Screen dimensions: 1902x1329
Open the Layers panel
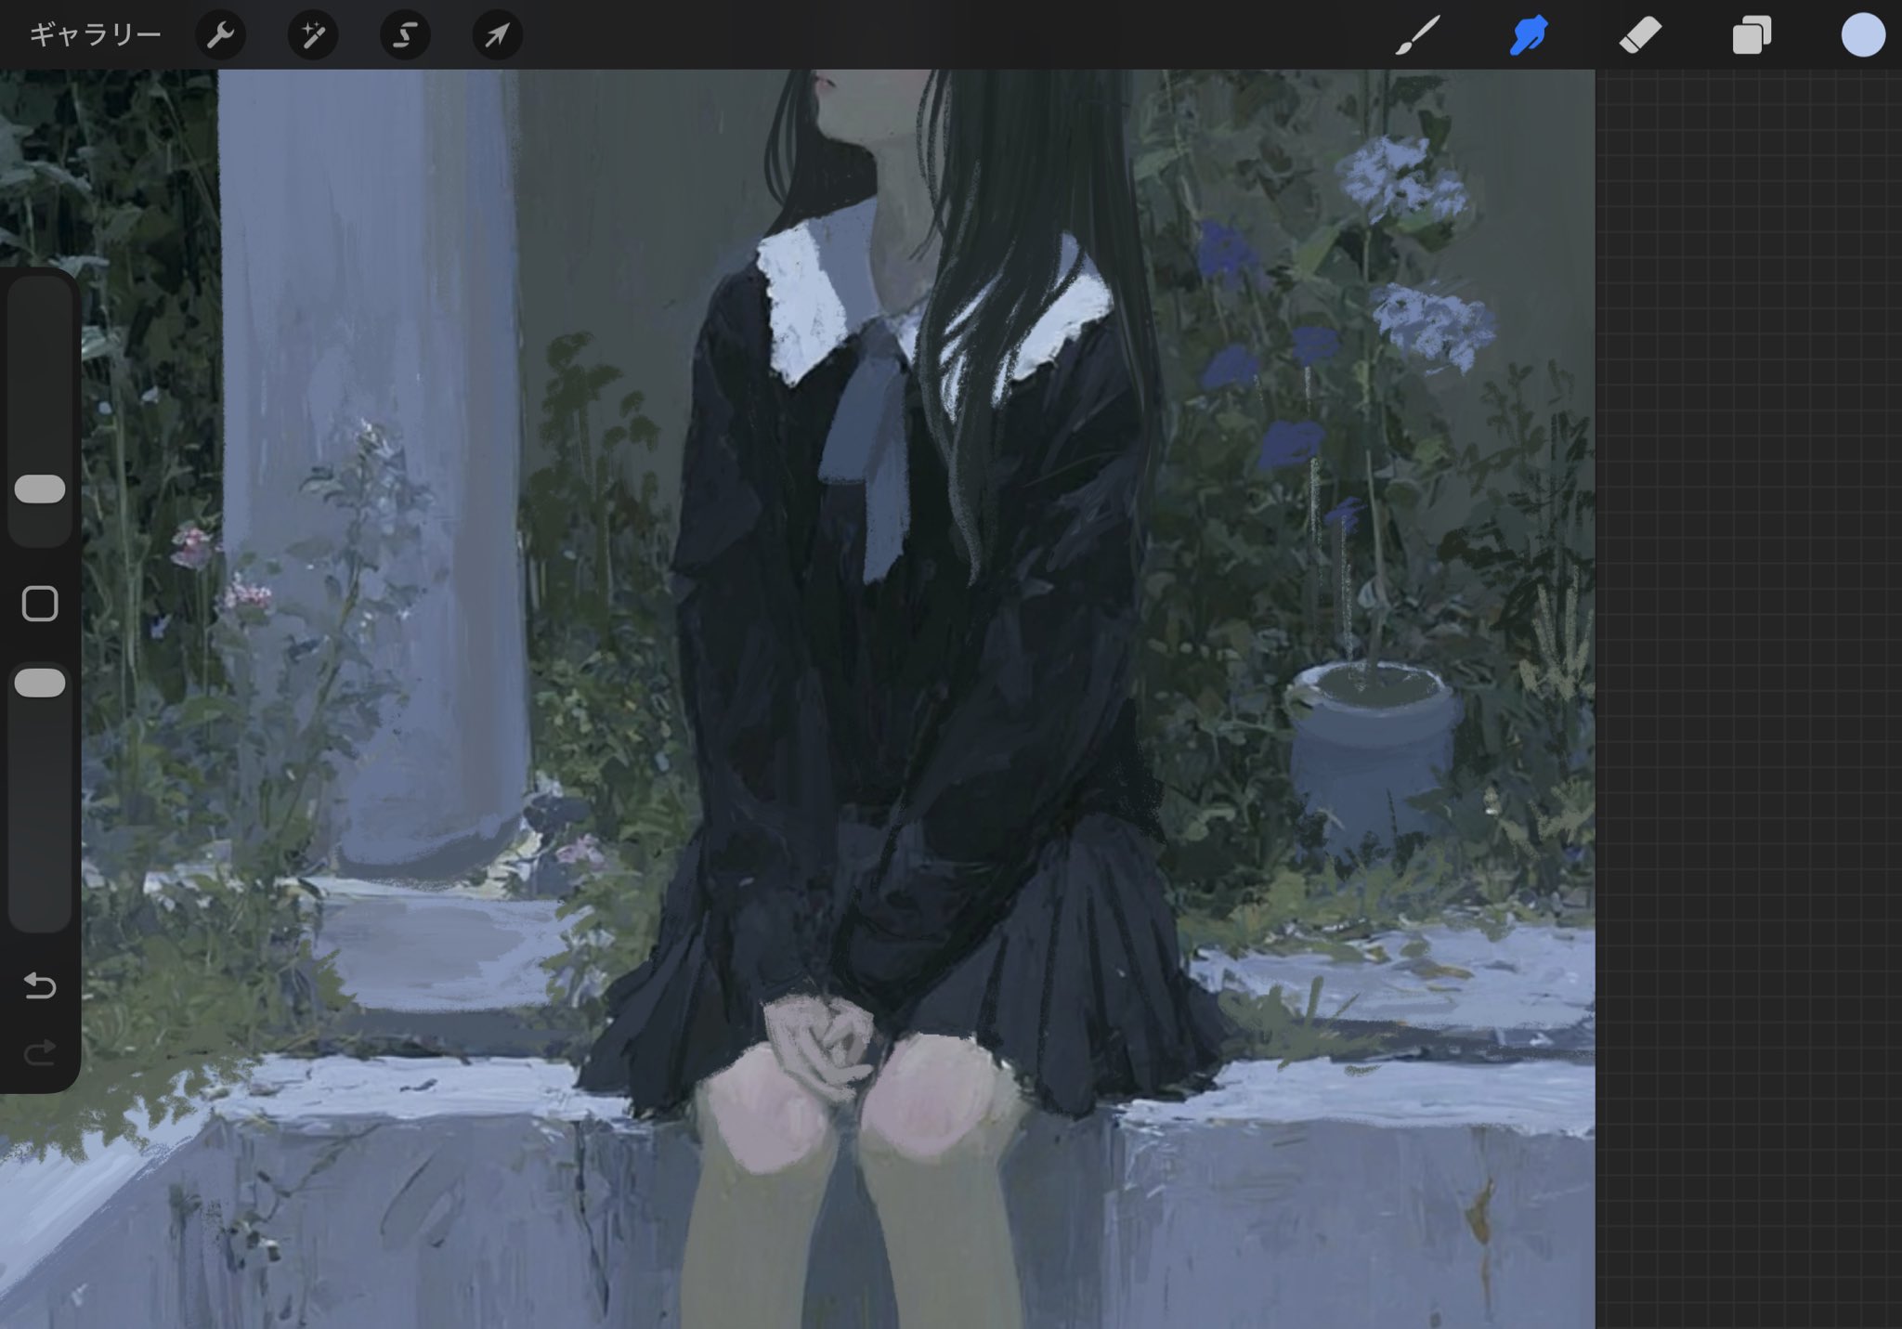click(1752, 35)
